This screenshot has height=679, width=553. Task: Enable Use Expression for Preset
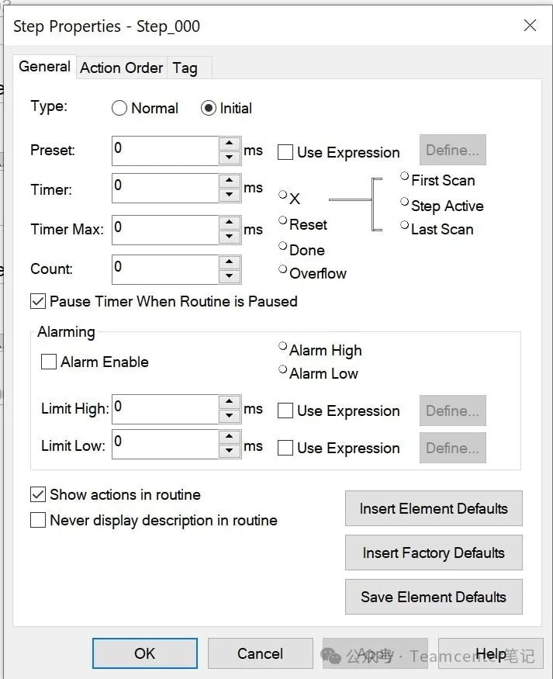pos(285,152)
